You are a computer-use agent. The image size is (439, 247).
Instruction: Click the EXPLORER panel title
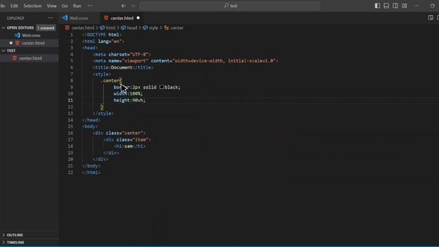pyautogui.click(x=15, y=18)
